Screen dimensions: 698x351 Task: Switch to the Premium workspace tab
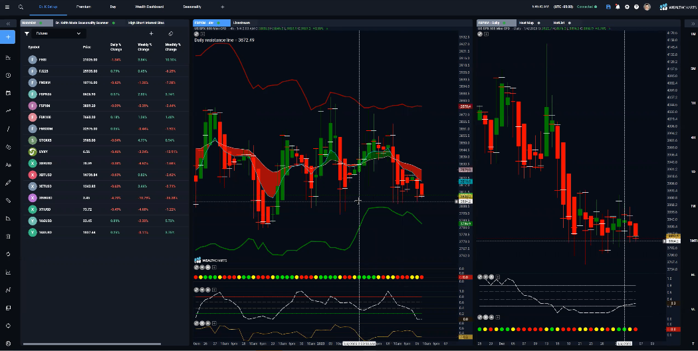83,7
